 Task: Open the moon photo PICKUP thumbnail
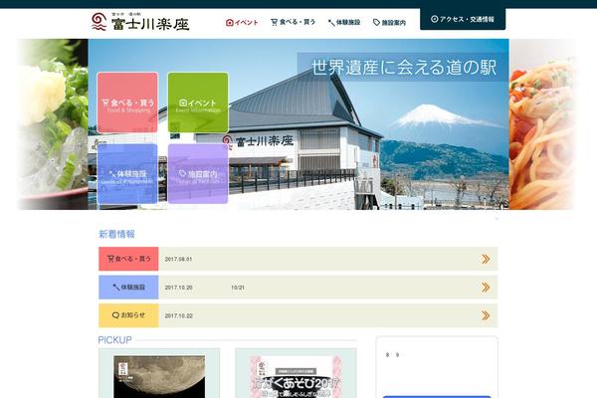(159, 377)
